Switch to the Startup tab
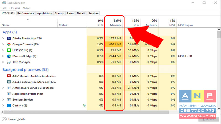 coord(59,13)
